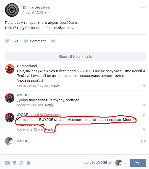Expand Show all 6 comments
This screenshot has width=149, height=169.
point(75,57)
